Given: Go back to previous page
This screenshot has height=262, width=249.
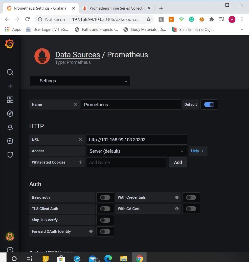Looking at the screenshot, I should pos(7,19).
